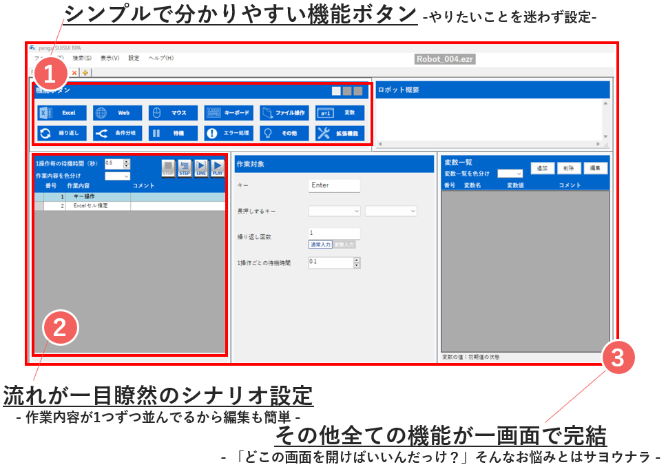Click the キー input field showing Enter
Screen dimensions: 666x467
pos(334,185)
